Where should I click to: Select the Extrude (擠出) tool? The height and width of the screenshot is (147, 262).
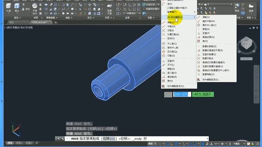17,8
